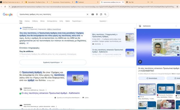Open the Εργαλεία tools dropdown
Screen dimensions: 180x110
[x=103, y=21]
